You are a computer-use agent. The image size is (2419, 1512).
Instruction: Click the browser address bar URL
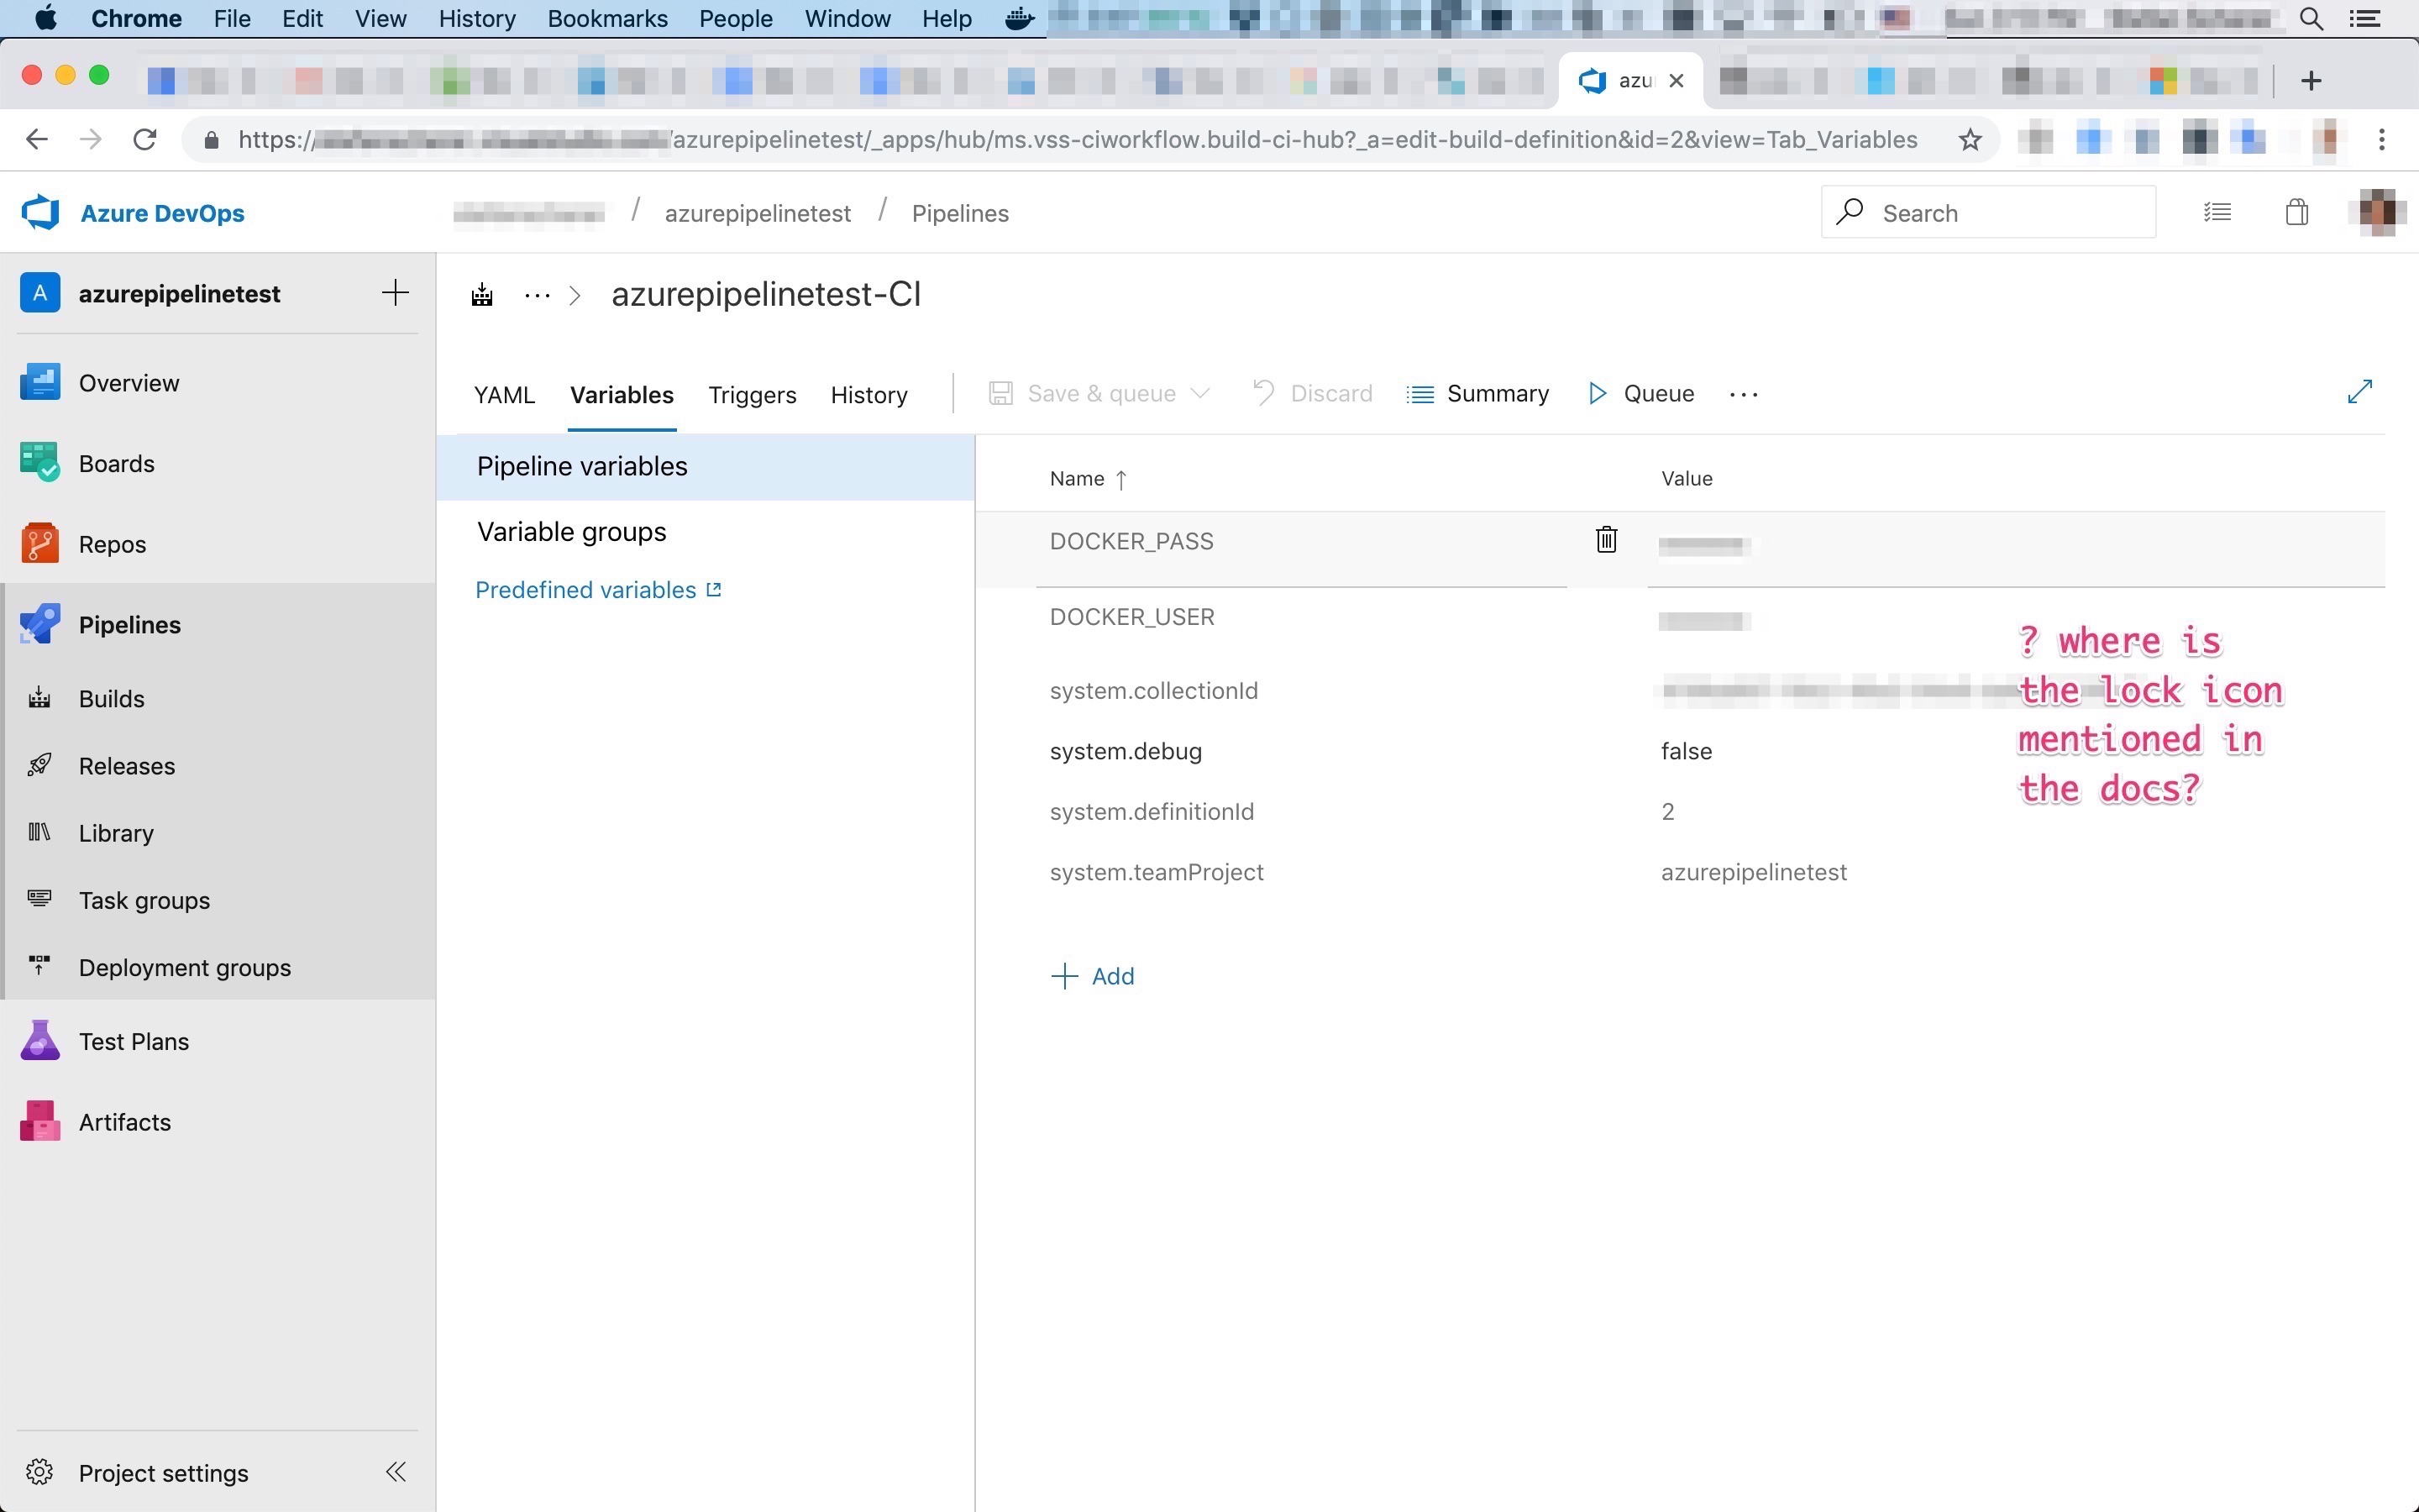pyautogui.click(x=1078, y=140)
